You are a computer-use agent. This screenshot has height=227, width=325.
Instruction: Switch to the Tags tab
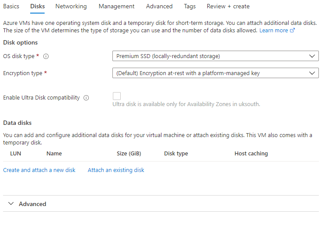click(x=190, y=7)
